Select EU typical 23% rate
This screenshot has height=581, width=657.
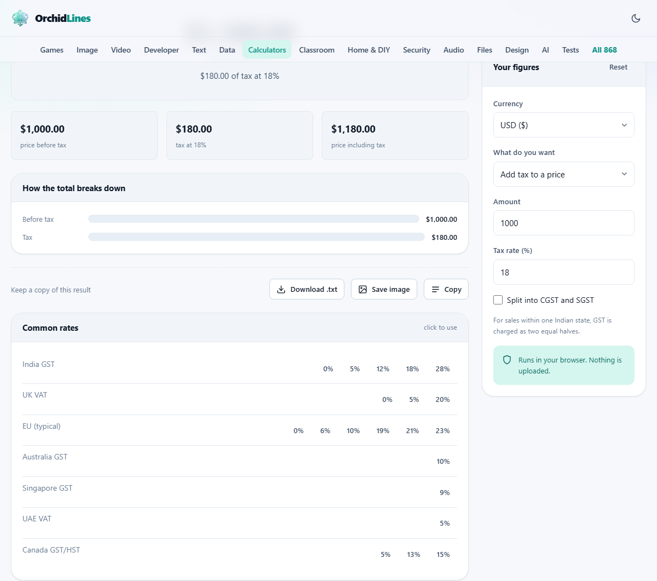[x=442, y=431]
